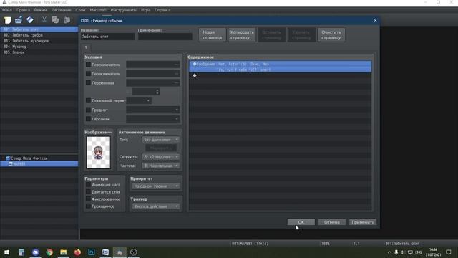This screenshot has height=258, width=458.
Task: Open the Триггер dropdown
Action: click(x=156, y=206)
